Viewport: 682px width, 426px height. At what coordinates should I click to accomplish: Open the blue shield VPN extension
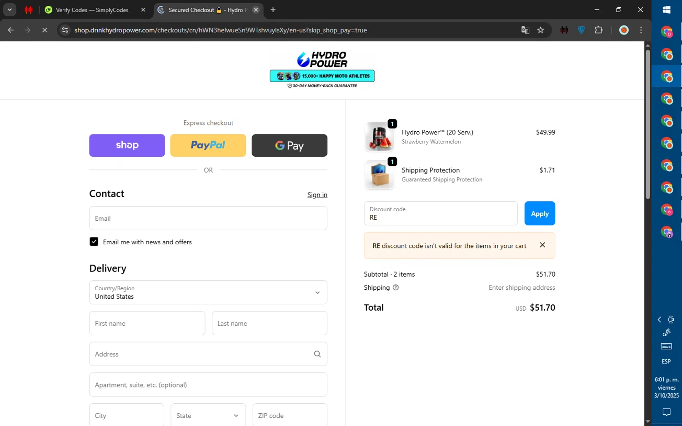(581, 30)
